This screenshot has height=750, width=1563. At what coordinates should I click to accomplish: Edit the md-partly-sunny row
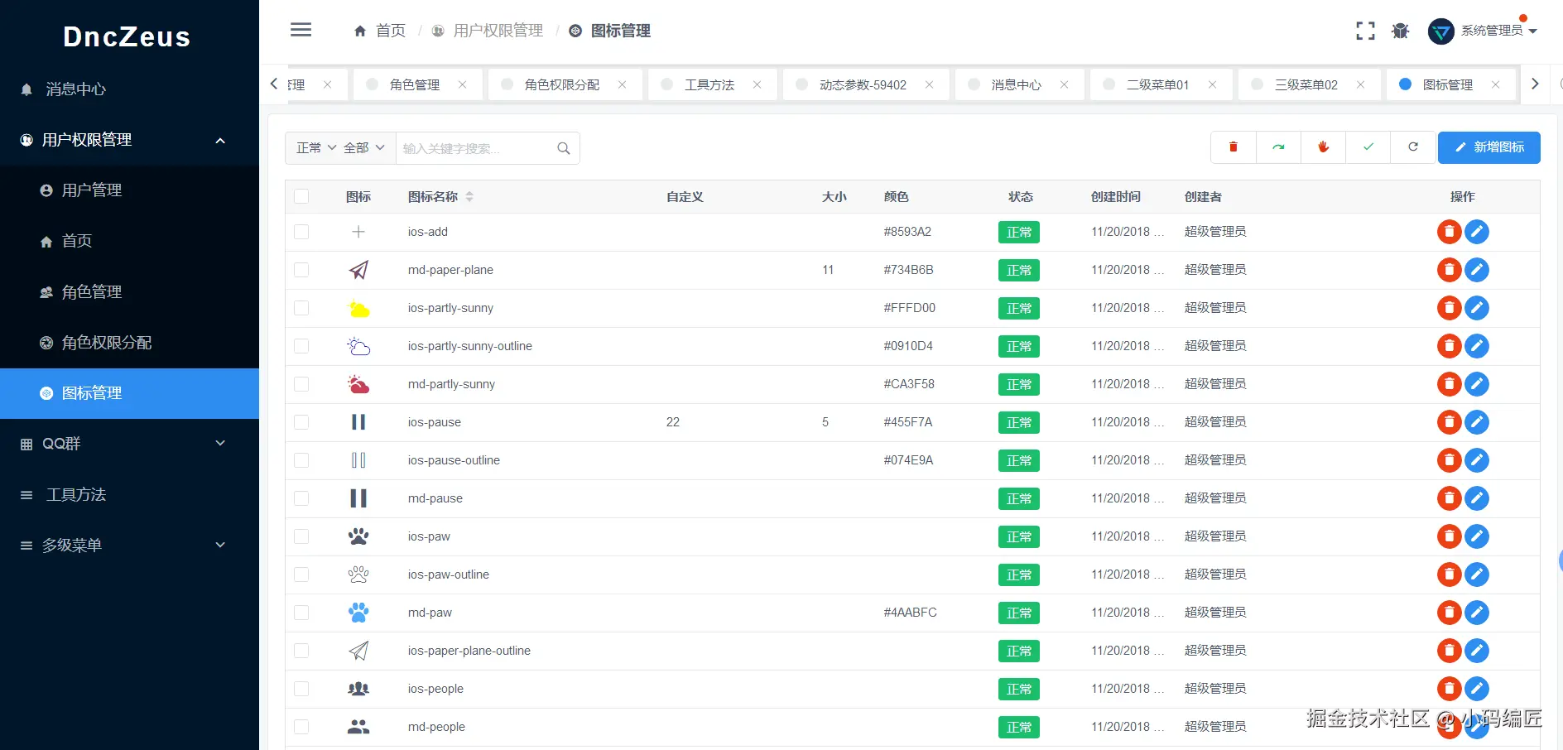(1477, 384)
